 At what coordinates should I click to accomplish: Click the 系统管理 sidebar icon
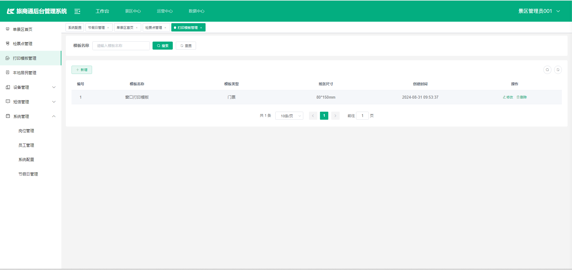point(8,116)
